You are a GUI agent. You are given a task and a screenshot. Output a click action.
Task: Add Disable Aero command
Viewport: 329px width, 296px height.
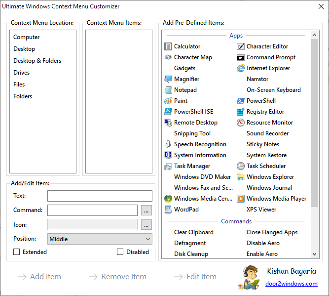tap(263, 243)
